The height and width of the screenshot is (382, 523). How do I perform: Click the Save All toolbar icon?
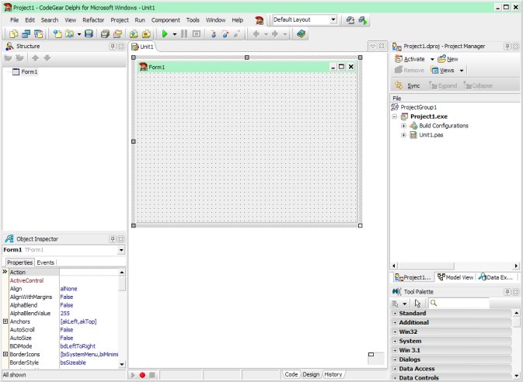(105, 34)
